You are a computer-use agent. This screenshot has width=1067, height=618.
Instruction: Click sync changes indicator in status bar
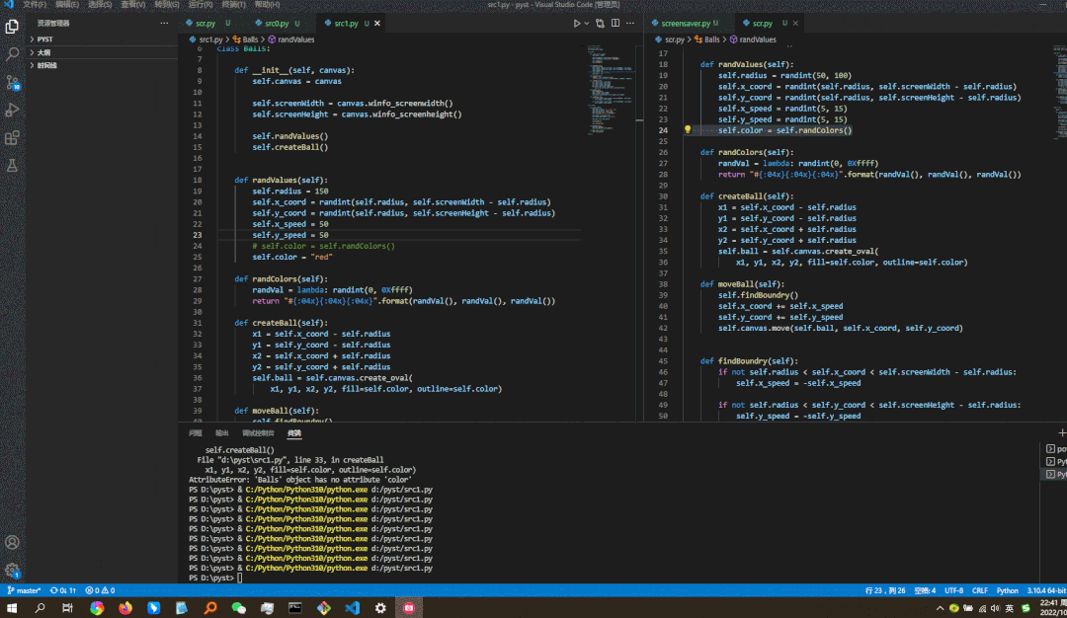pos(62,590)
